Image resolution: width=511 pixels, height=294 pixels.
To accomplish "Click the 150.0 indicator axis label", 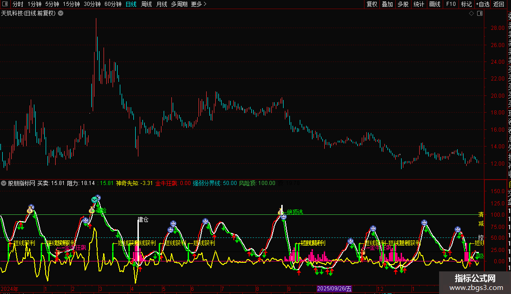I will (x=497, y=191).
